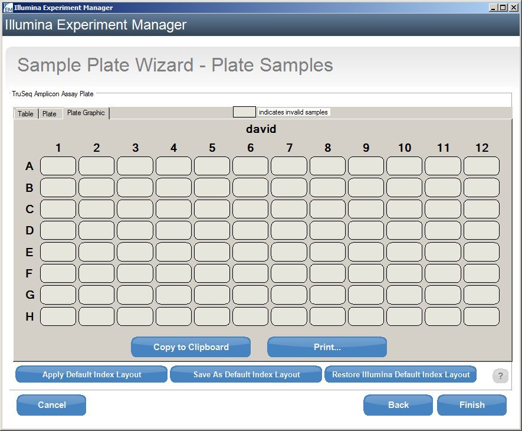Finish the Sample Plate Wizard
The image size is (522, 431).
click(471, 405)
